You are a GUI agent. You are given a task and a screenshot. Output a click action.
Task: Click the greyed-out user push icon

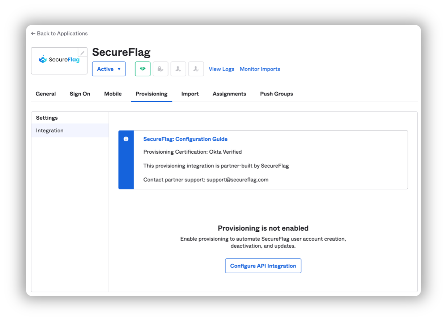coord(196,69)
